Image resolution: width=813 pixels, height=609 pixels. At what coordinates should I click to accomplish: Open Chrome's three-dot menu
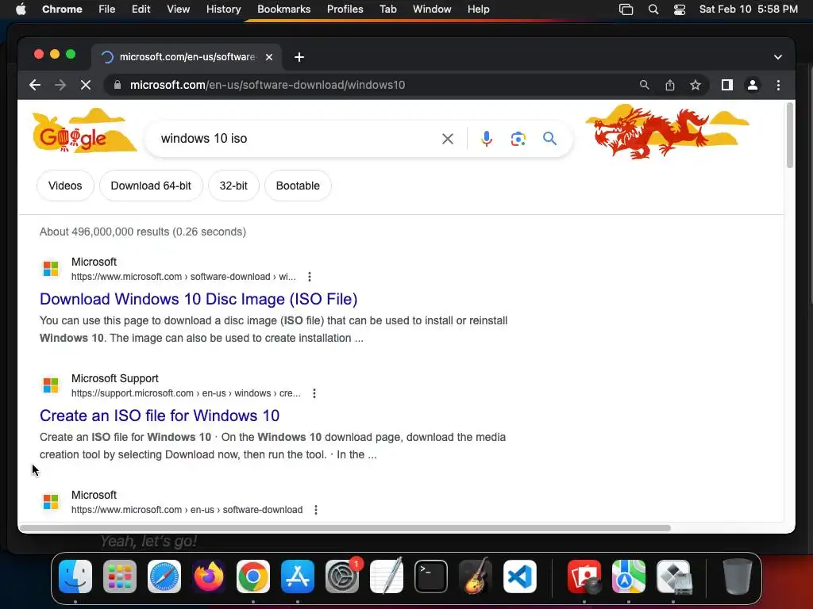tap(778, 85)
